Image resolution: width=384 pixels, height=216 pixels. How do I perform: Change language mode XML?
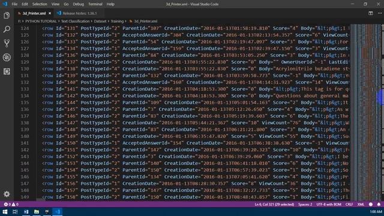(361, 204)
